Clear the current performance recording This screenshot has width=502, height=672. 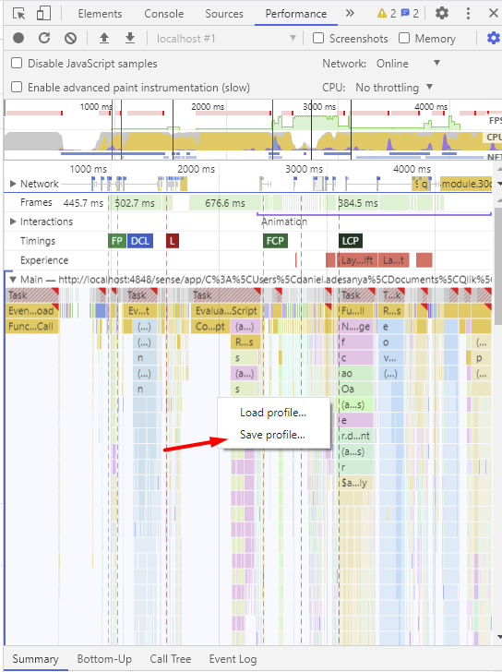pos(71,38)
